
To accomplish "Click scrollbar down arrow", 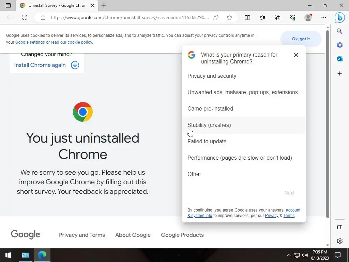I will click(x=328, y=245).
